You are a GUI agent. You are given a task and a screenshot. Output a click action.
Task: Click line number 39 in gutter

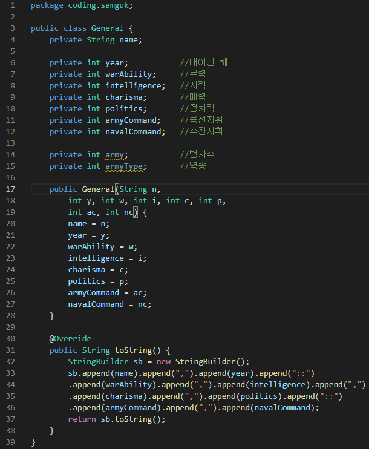pyautogui.click(x=10, y=442)
